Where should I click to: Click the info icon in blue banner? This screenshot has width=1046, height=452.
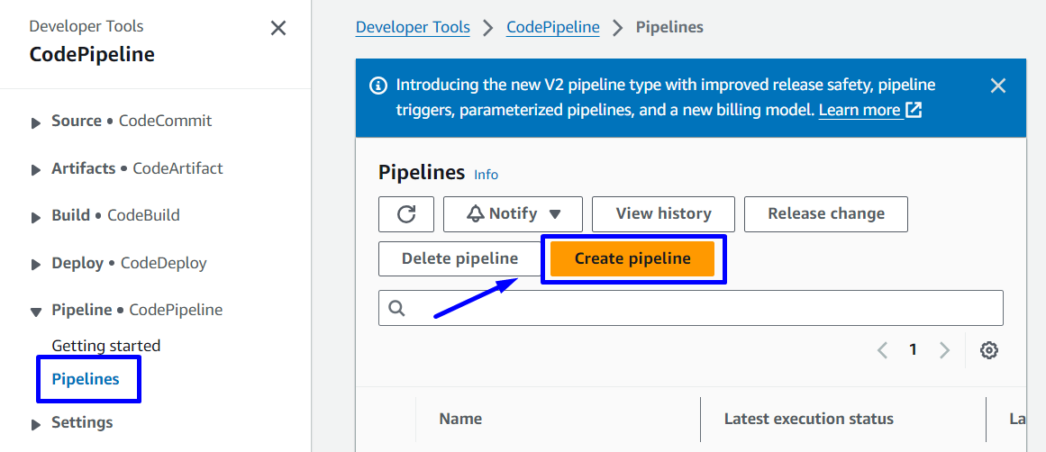(378, 86)
